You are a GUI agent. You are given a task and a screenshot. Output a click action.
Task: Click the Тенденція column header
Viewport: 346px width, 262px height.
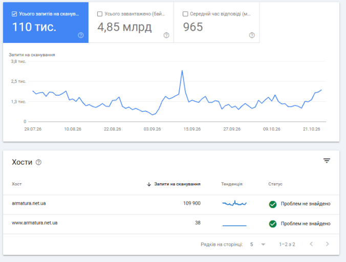232,184
